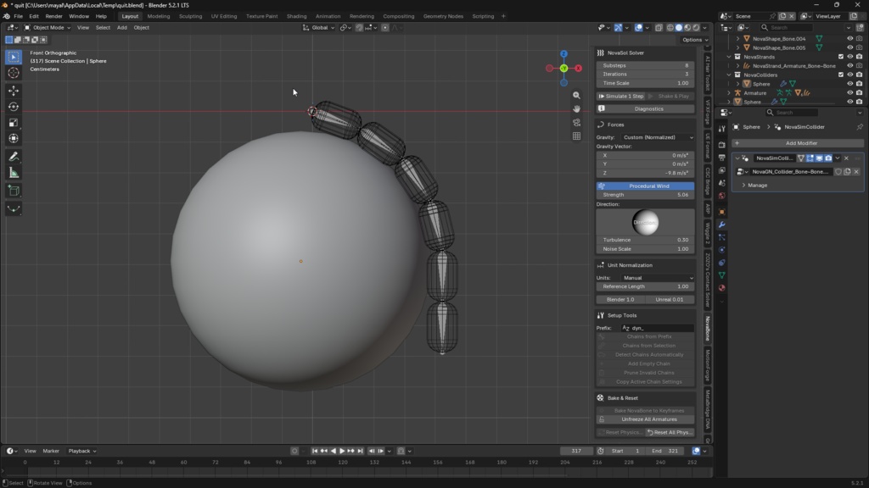The image size is (869, 488).
Task: Switch orthographic/perspective grid icon
Action: tap(576, 136)
